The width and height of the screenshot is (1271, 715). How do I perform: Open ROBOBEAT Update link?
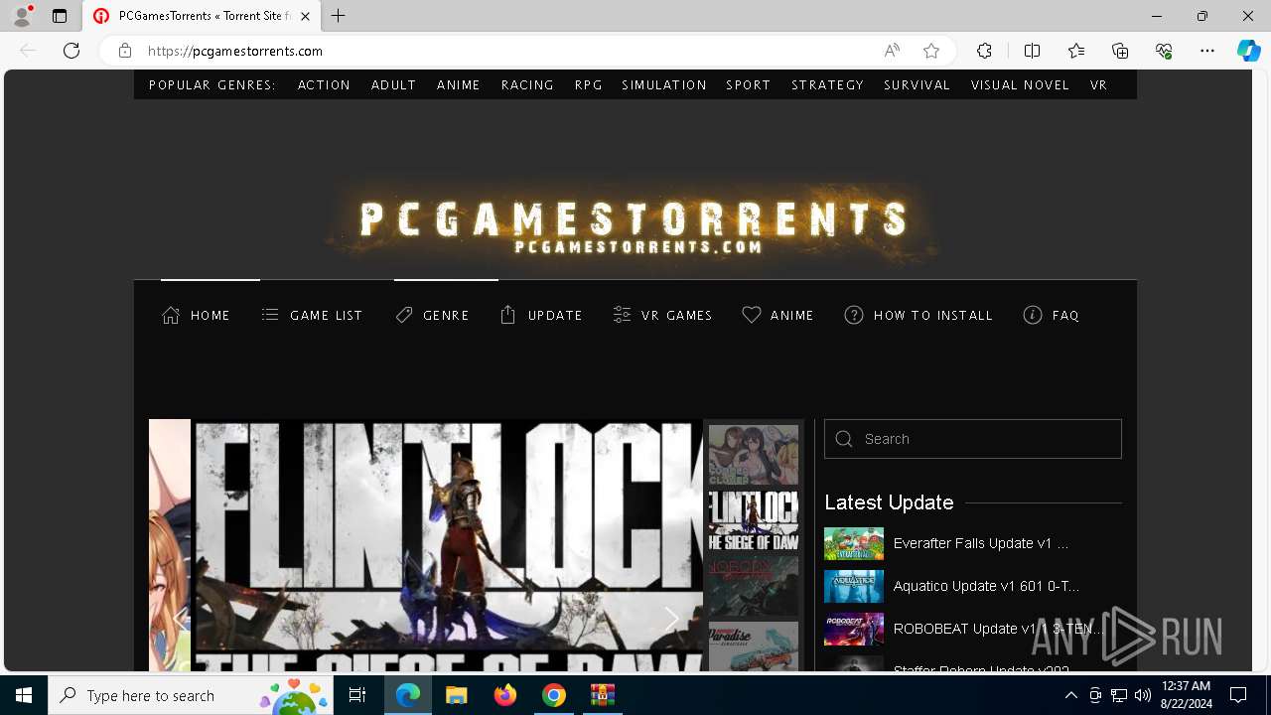coord(998,629)
